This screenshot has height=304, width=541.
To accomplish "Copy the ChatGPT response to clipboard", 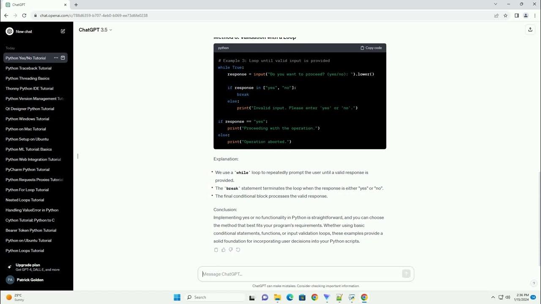I will pos(216,250).
